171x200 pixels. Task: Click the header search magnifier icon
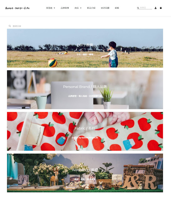click(x=138, y=8)
